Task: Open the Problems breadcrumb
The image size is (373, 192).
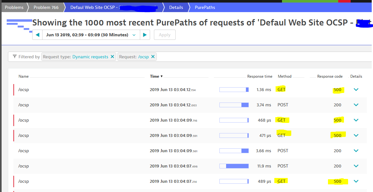Action: (14, 7)
